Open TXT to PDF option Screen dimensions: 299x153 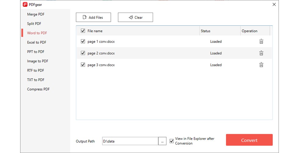36,80
